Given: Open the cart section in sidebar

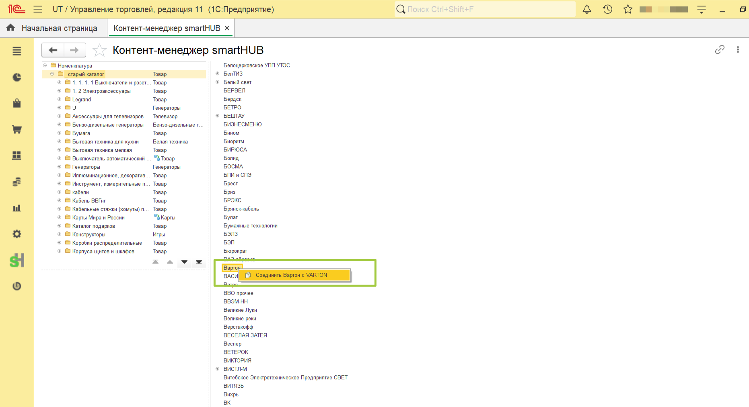Looking at the screenshot, I should (17, 129).
